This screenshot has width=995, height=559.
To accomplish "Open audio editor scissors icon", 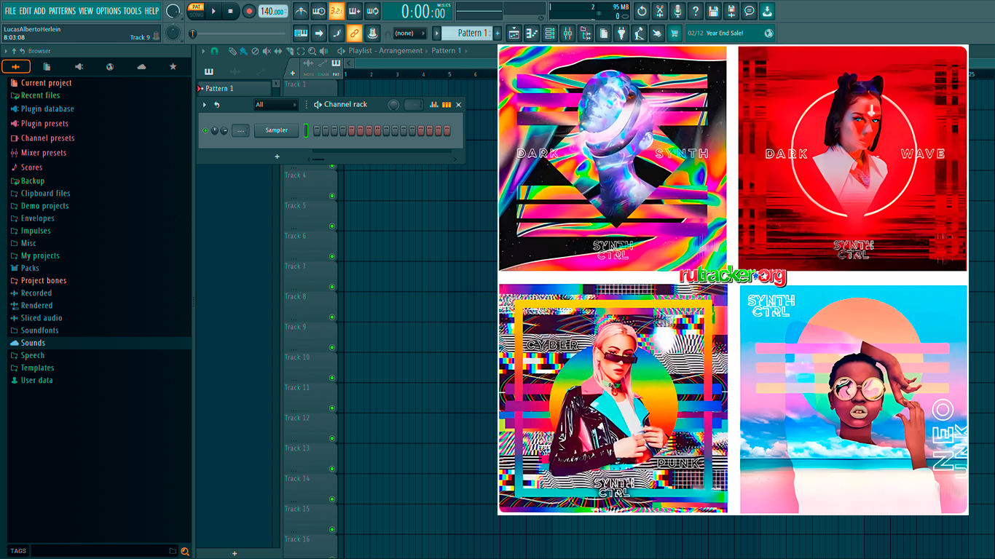I will pyautogui.click(x=660, y=11).
